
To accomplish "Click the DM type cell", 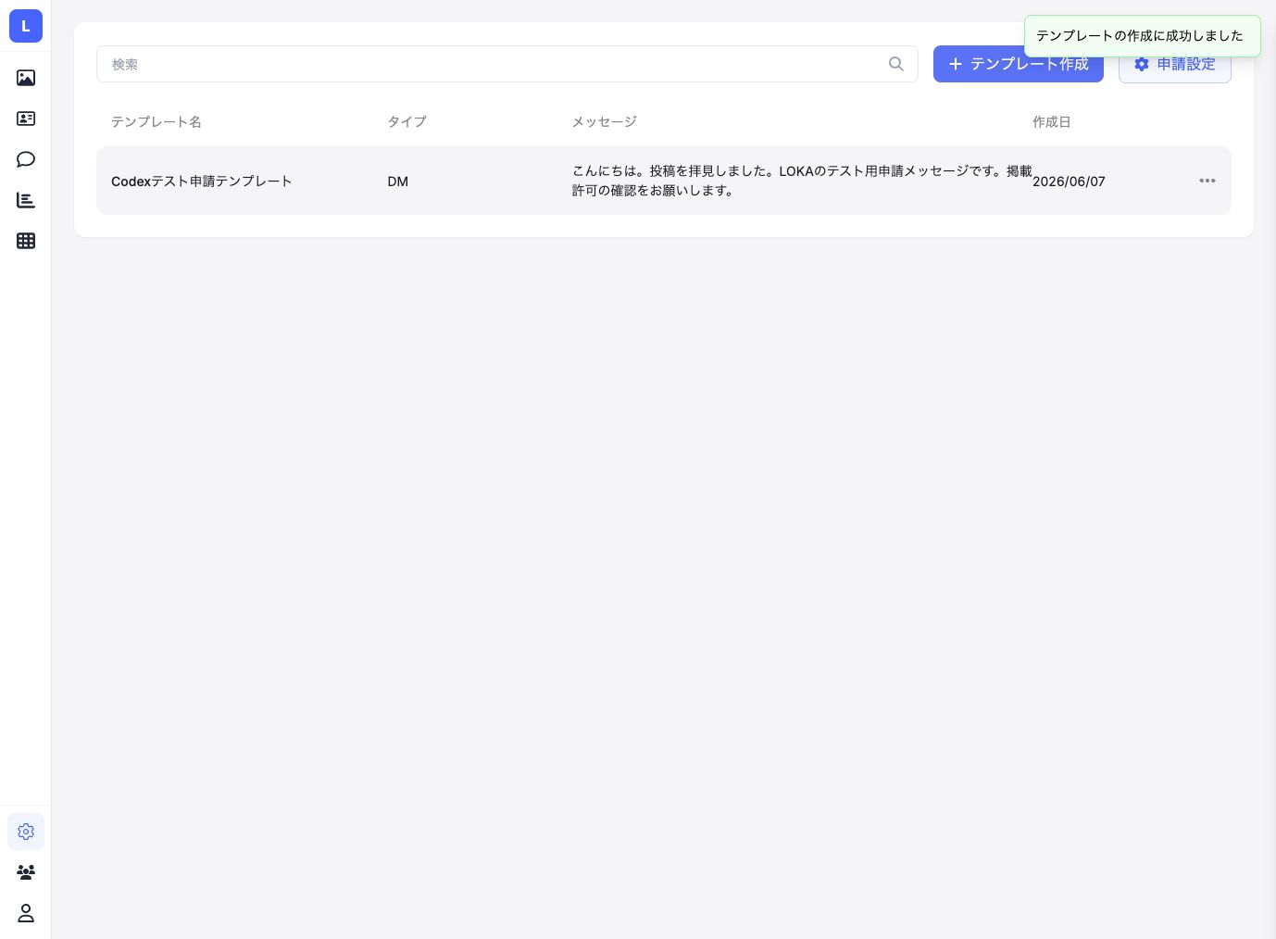I will (398, 182).
